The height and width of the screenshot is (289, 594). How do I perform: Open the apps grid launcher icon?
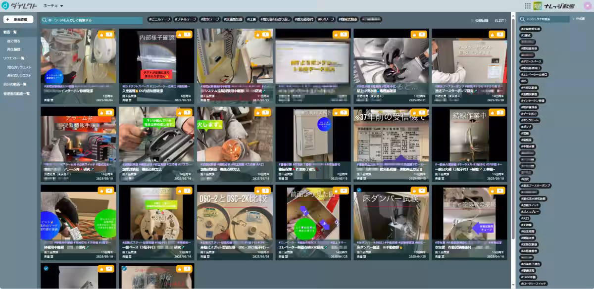[528, 5]
